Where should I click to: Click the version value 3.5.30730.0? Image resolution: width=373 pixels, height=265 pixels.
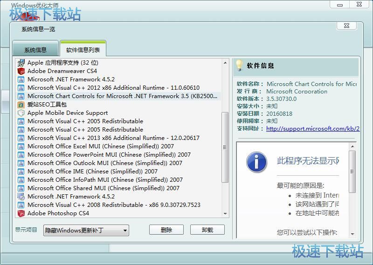(x=281, y=99)
